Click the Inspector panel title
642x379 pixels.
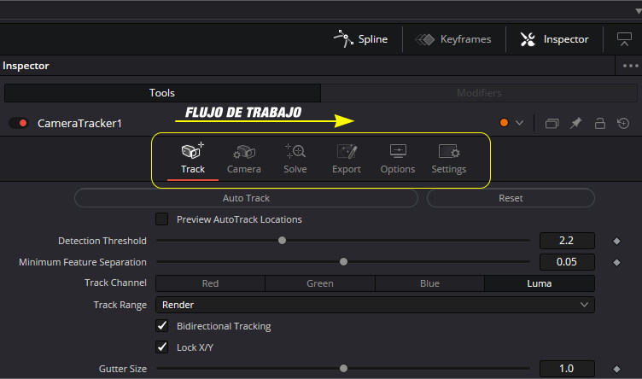tap(26, 66)
